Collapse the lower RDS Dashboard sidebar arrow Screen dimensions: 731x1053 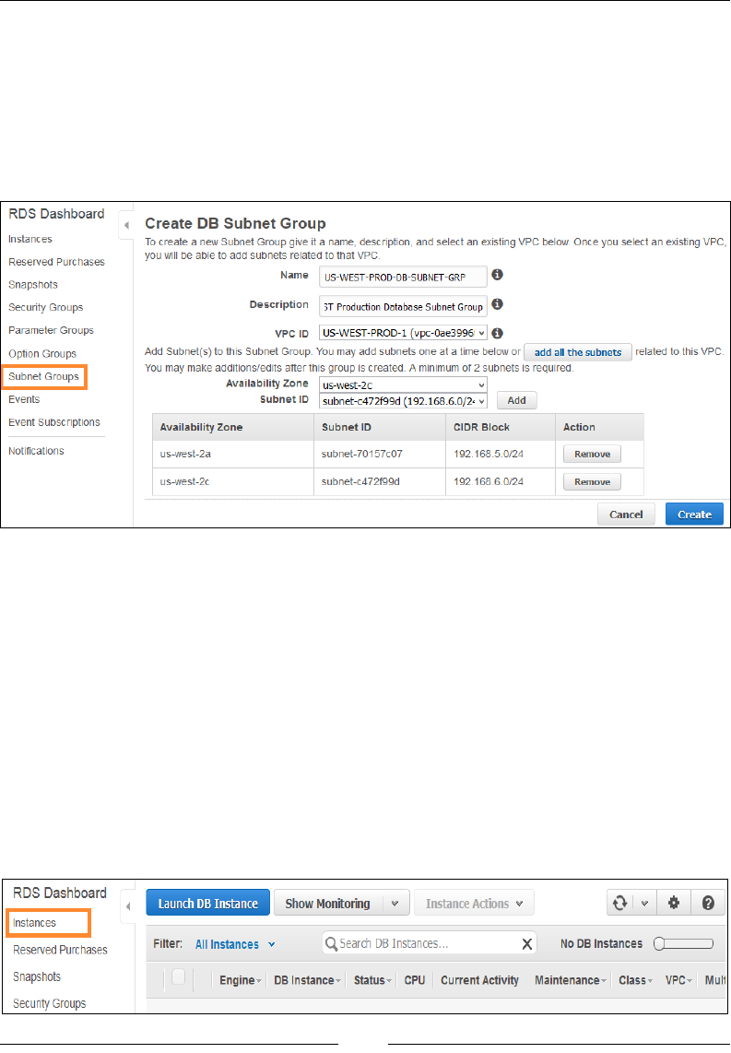pyautogui.click(x=127, y=906)
